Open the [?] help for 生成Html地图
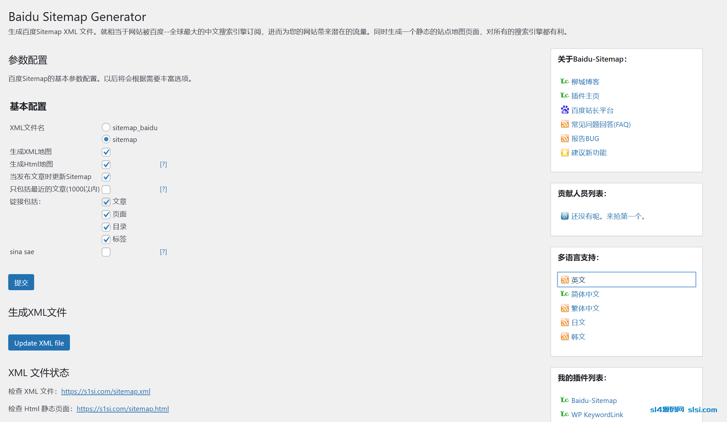Image resolution: width=727 pixels, height=422 pixels. coord(163,164)
